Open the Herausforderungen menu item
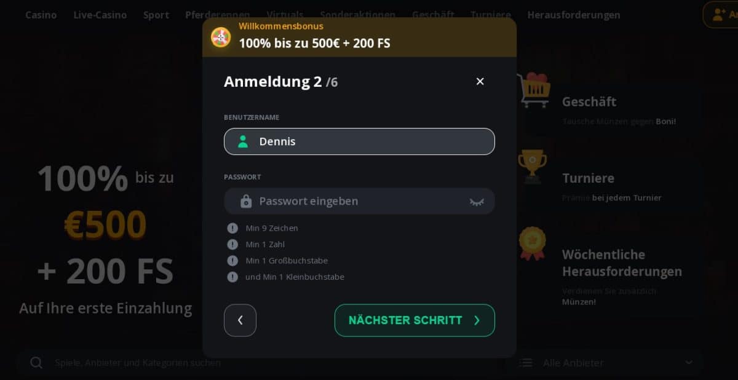The image size is (738, 380). point(574,15)
